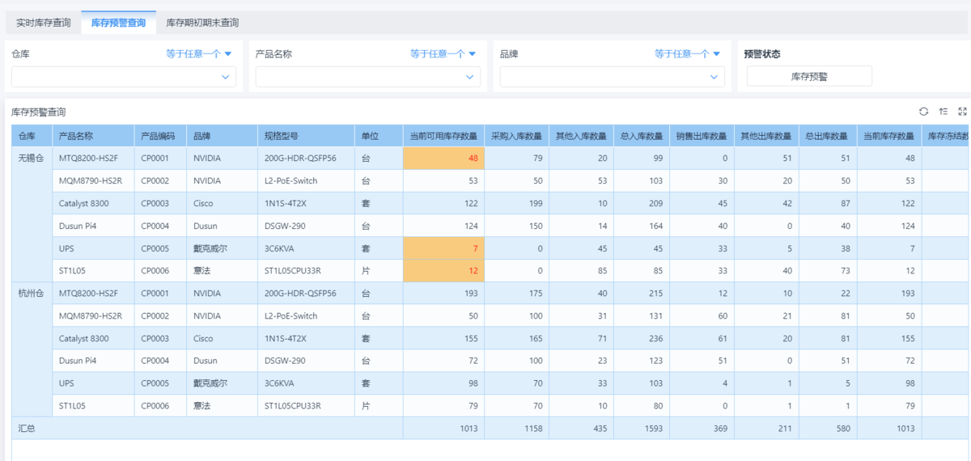Open the 产品名称 filter dropdown box

(368, 77)
